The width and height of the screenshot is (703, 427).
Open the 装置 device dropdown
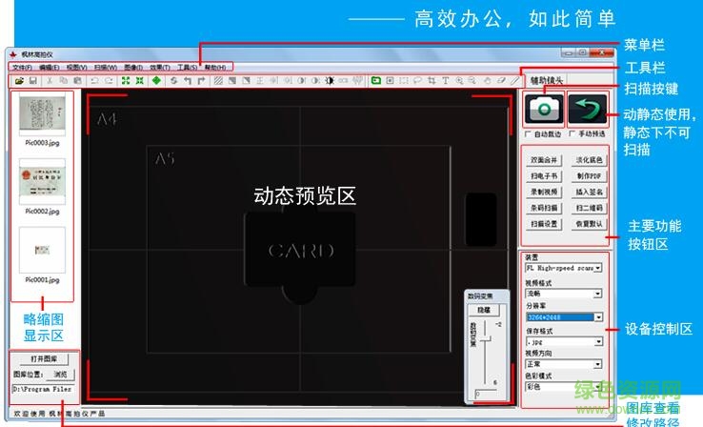598,268
